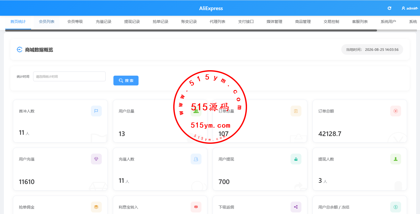The image size is (420, 214).
Task: Switch to the 支付接口 tab
Action: pos(246,22)
